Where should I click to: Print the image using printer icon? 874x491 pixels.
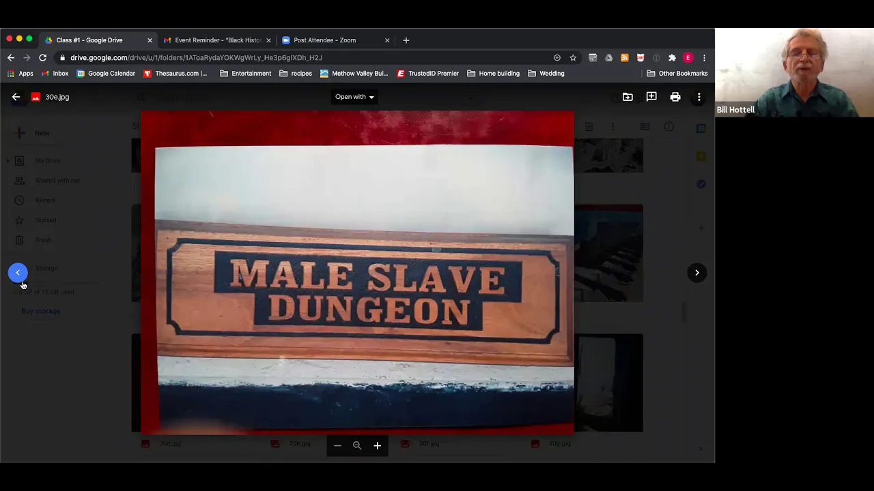click(x=675, y=97)
